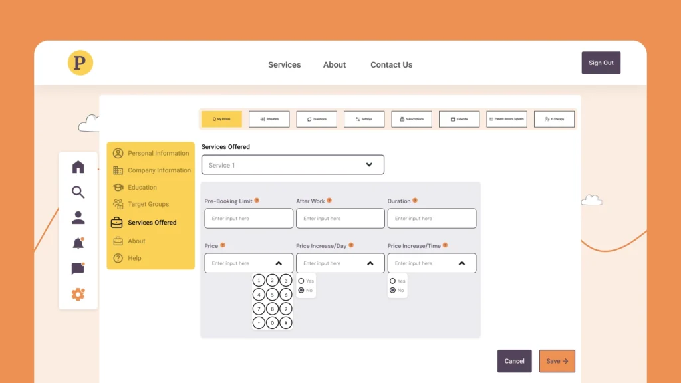The width and height of the screenshot is (681, 383).
Task: Select Yes under Price Increase/Day
Action: tap(301, 281)
